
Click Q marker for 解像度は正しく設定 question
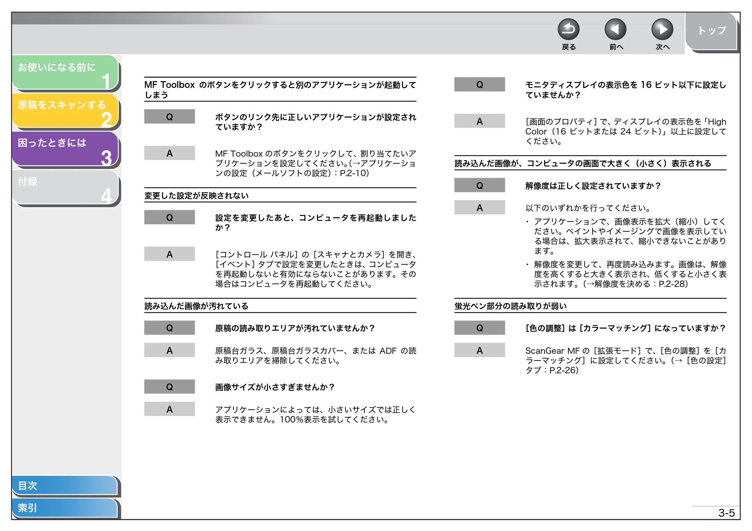click(479, 186)
